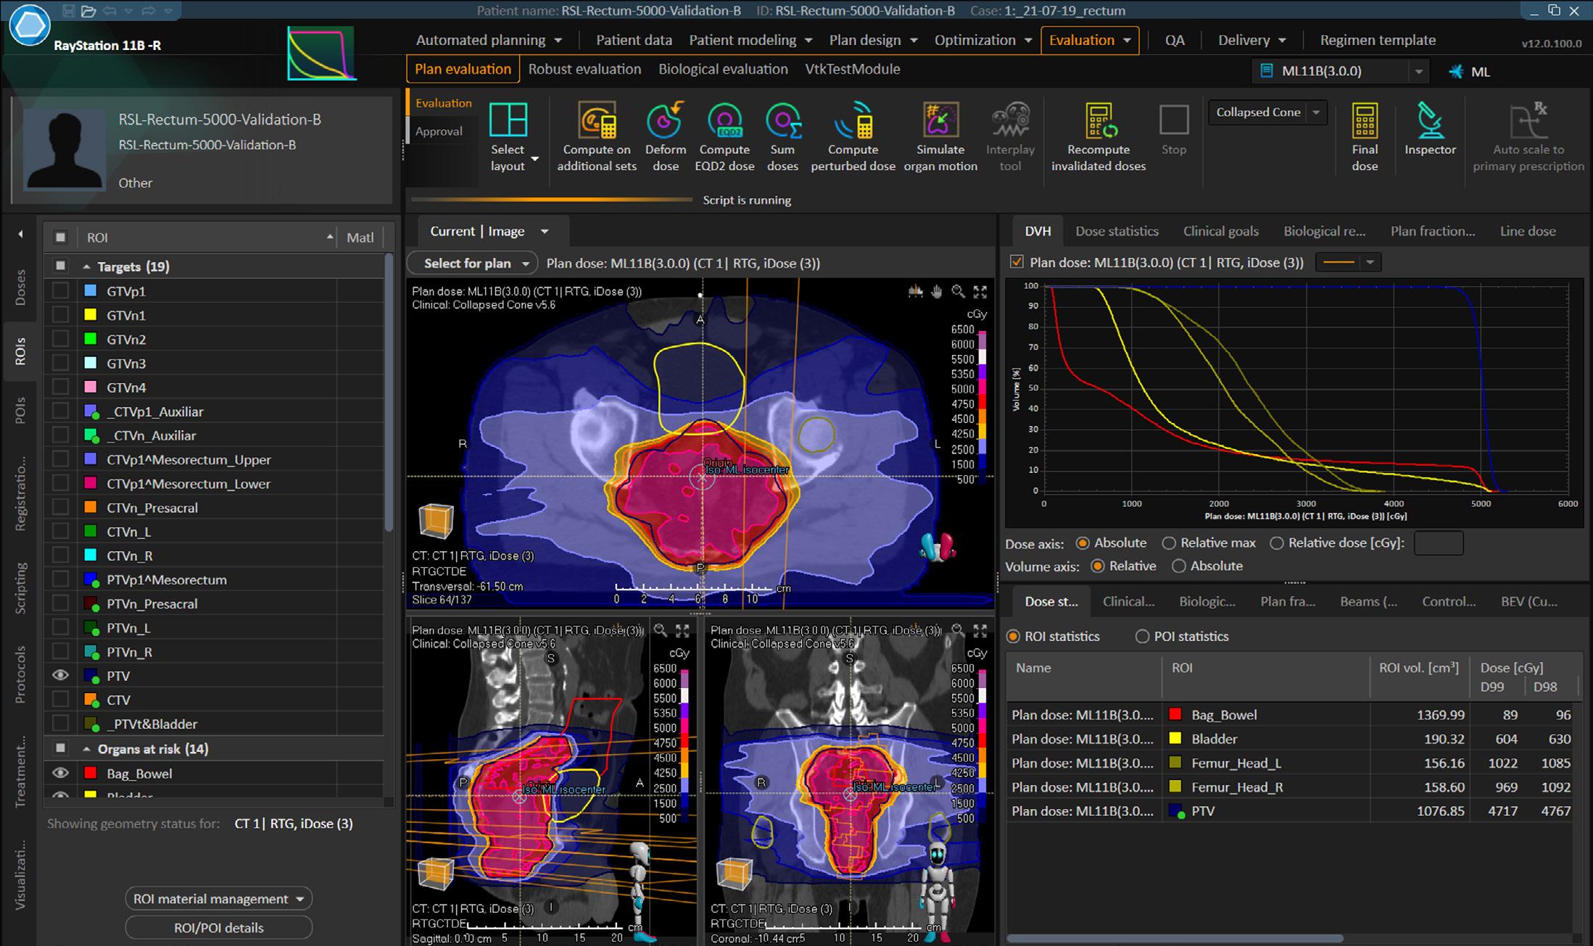
Task: Click the Deform dose icon
Action: pyautogui.click(x=665, y=122)
